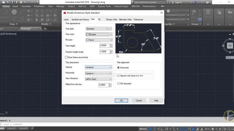Viewport: 234px width, 131px height.
Task: Select the Array tool in Modify panel
Action: coord(48,20)
